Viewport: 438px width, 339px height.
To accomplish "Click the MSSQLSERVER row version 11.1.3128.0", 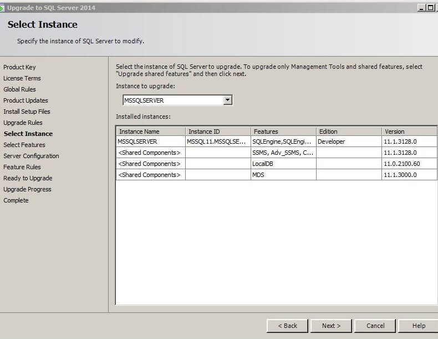I will (x=409, y=141).
